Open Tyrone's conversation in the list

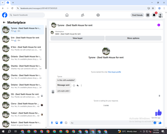tap(22, 30)
